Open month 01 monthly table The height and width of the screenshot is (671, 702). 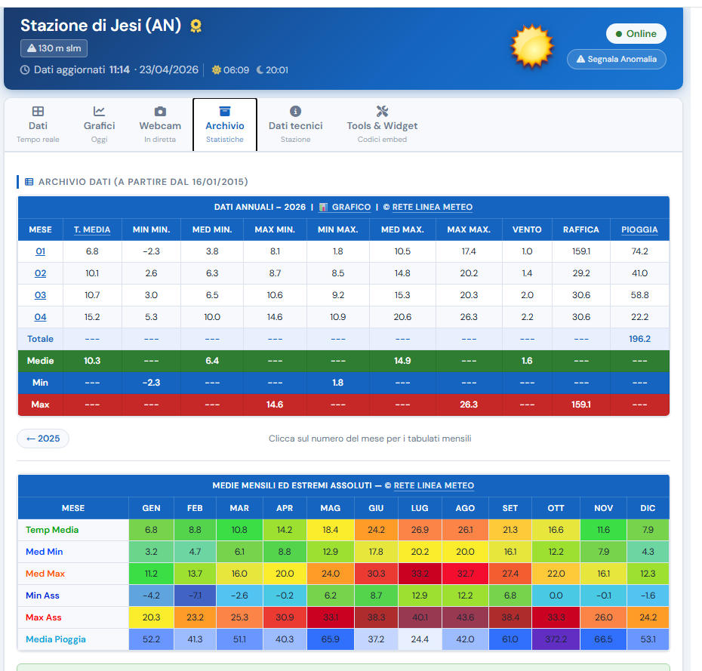[41, 251]
